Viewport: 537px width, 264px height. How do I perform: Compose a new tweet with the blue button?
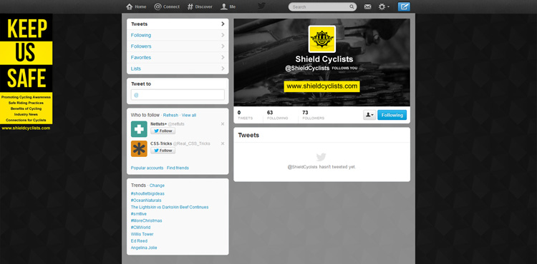click(404, 6)
